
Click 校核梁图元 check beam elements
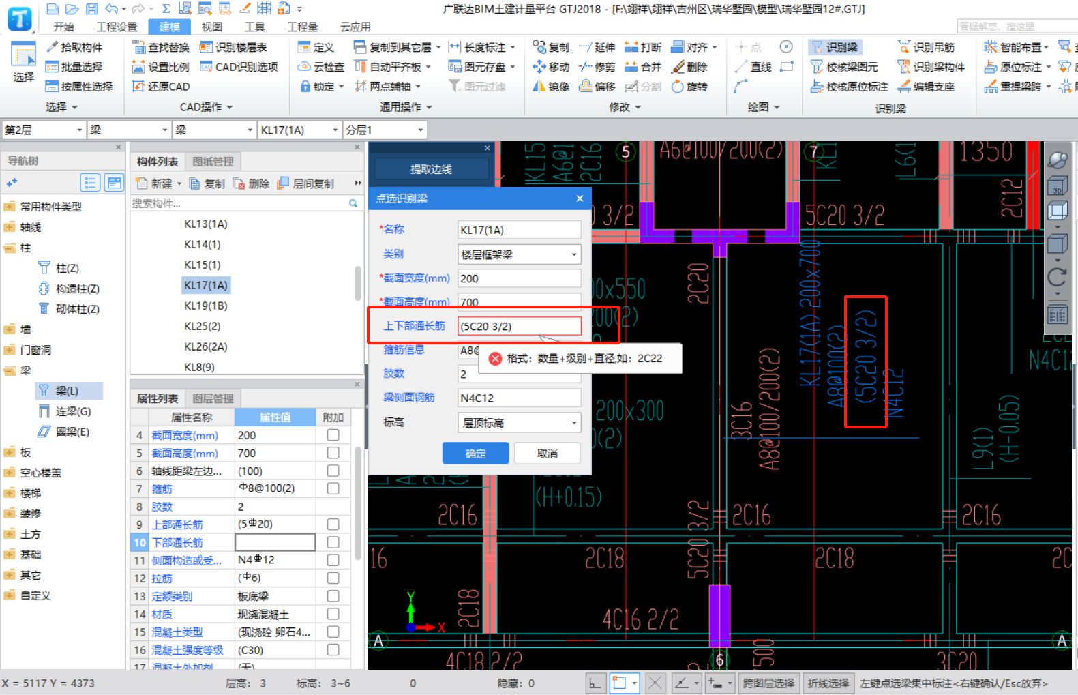(x=844, y=67)
